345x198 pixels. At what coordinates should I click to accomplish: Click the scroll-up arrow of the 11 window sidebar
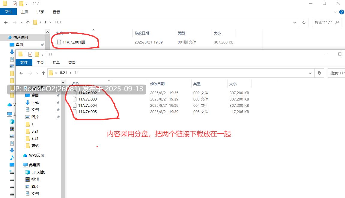pos(63,82)
